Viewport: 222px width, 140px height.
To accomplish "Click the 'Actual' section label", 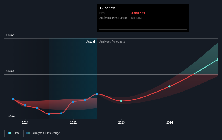I will click(x=91, y=41).
